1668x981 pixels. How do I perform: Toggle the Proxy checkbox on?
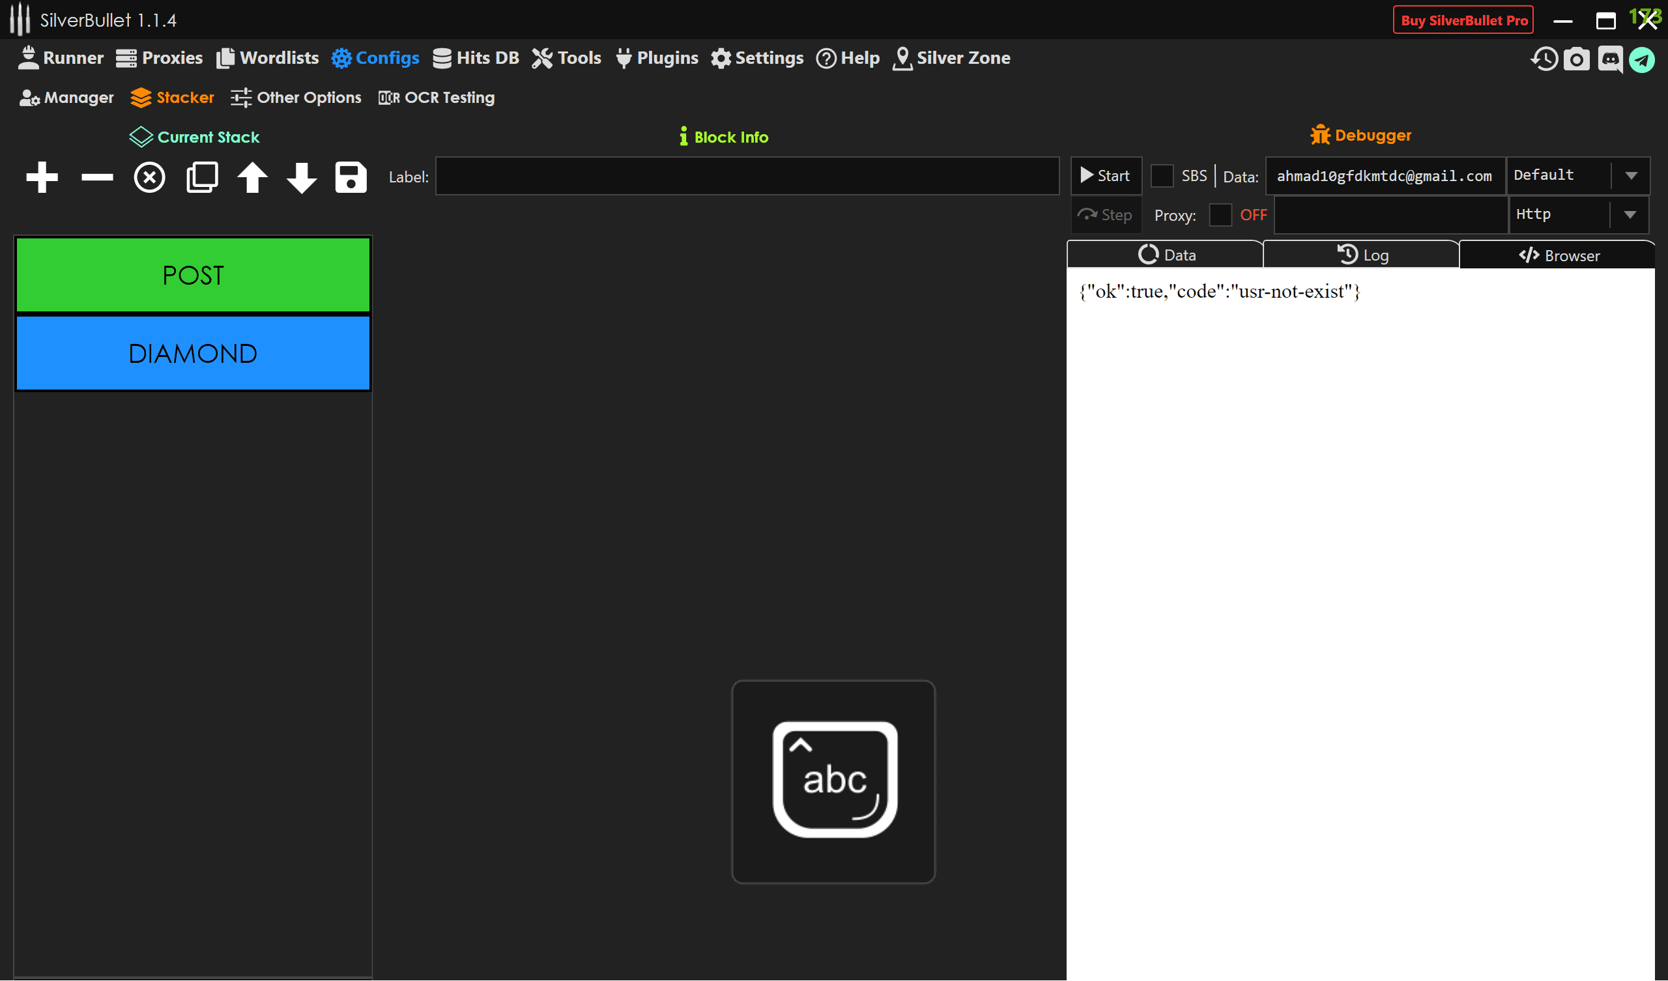click(x=1220, y=215)
